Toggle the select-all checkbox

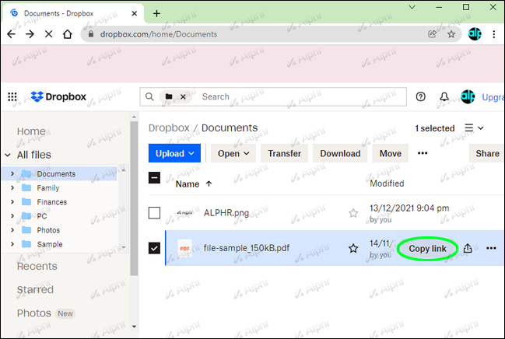(x=154, y=177)
